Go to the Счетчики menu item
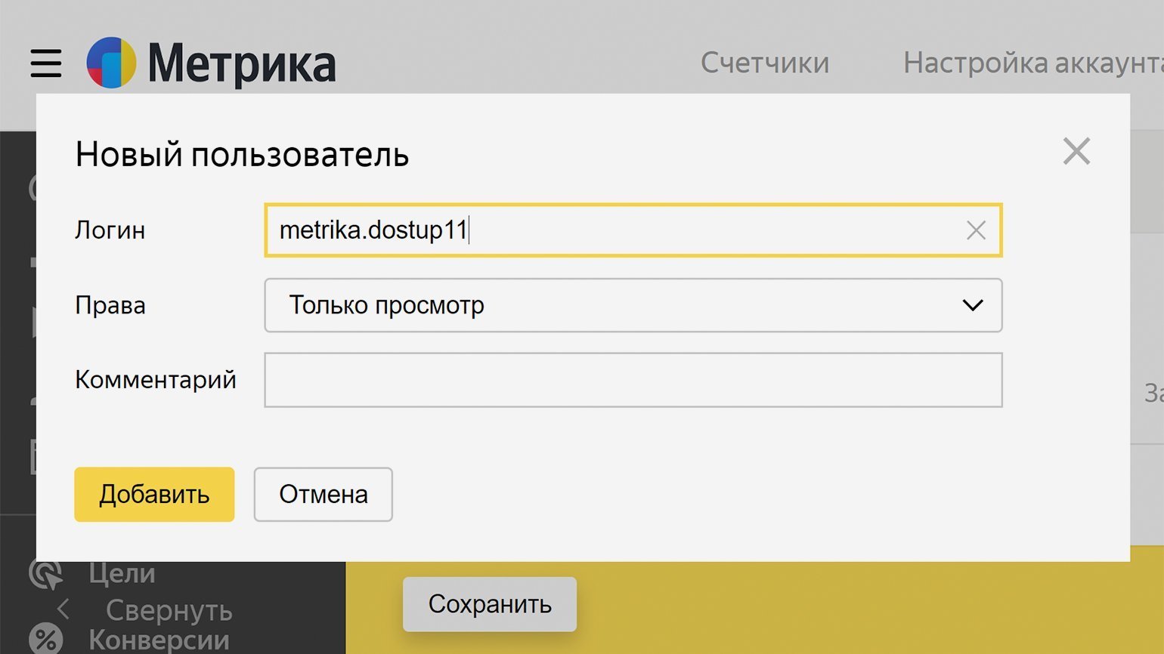The width and height of the screenshot is (1164, 654). tap(764, 63)
